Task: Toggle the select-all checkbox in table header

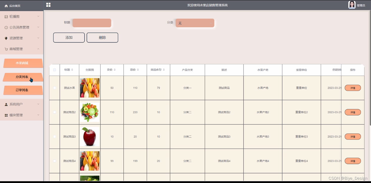Action: click(x=55, y=70)
